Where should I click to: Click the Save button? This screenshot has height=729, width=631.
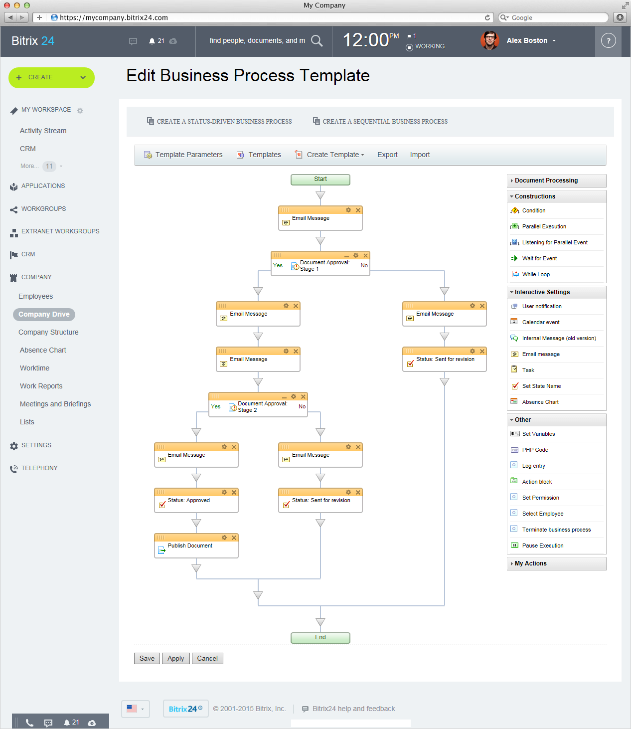coord(147,658)
